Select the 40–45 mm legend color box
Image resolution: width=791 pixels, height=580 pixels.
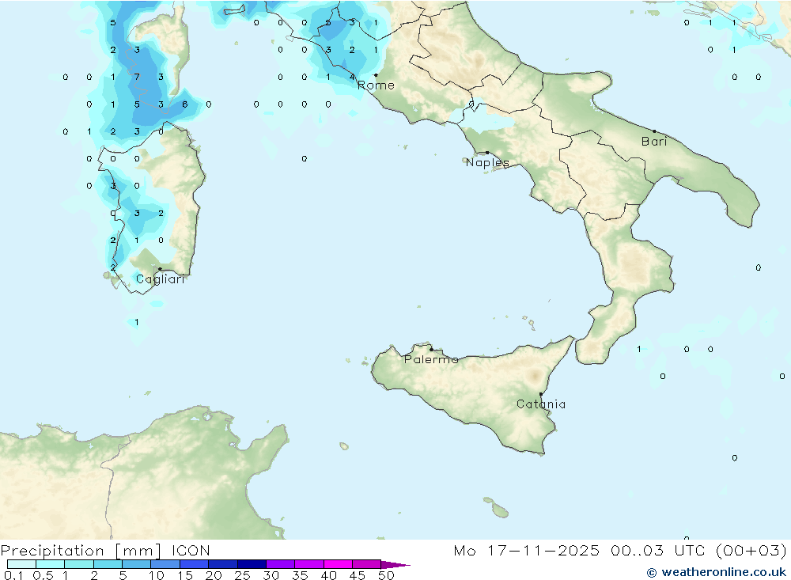[x=338, y=564]
